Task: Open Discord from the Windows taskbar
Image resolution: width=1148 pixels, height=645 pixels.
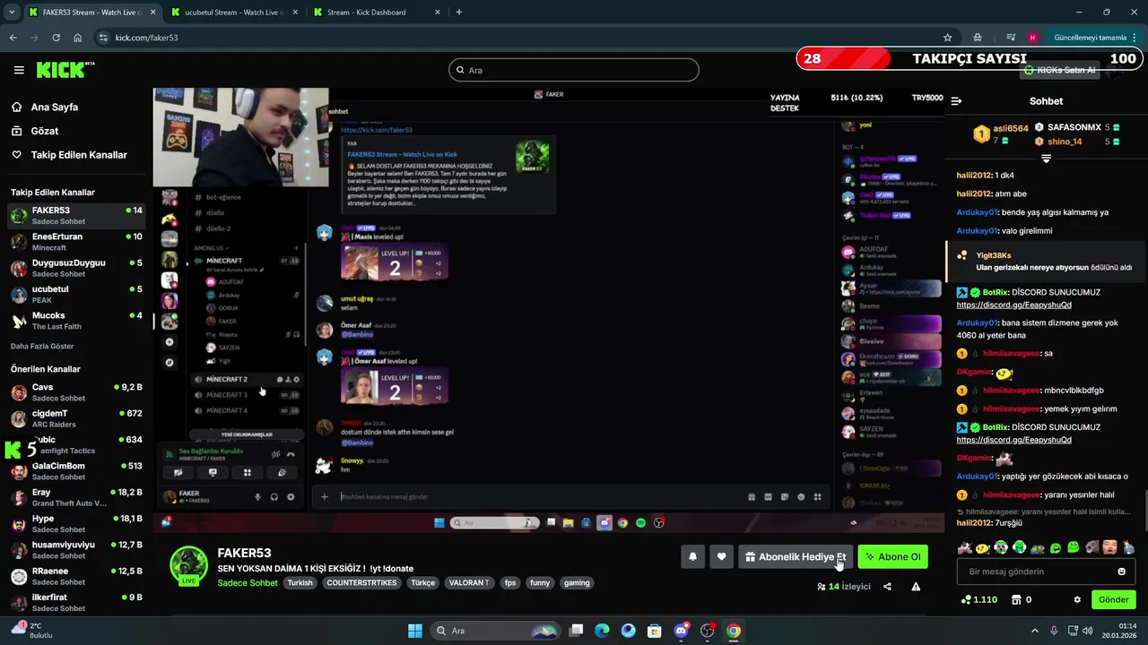Action: coord(682,631)
